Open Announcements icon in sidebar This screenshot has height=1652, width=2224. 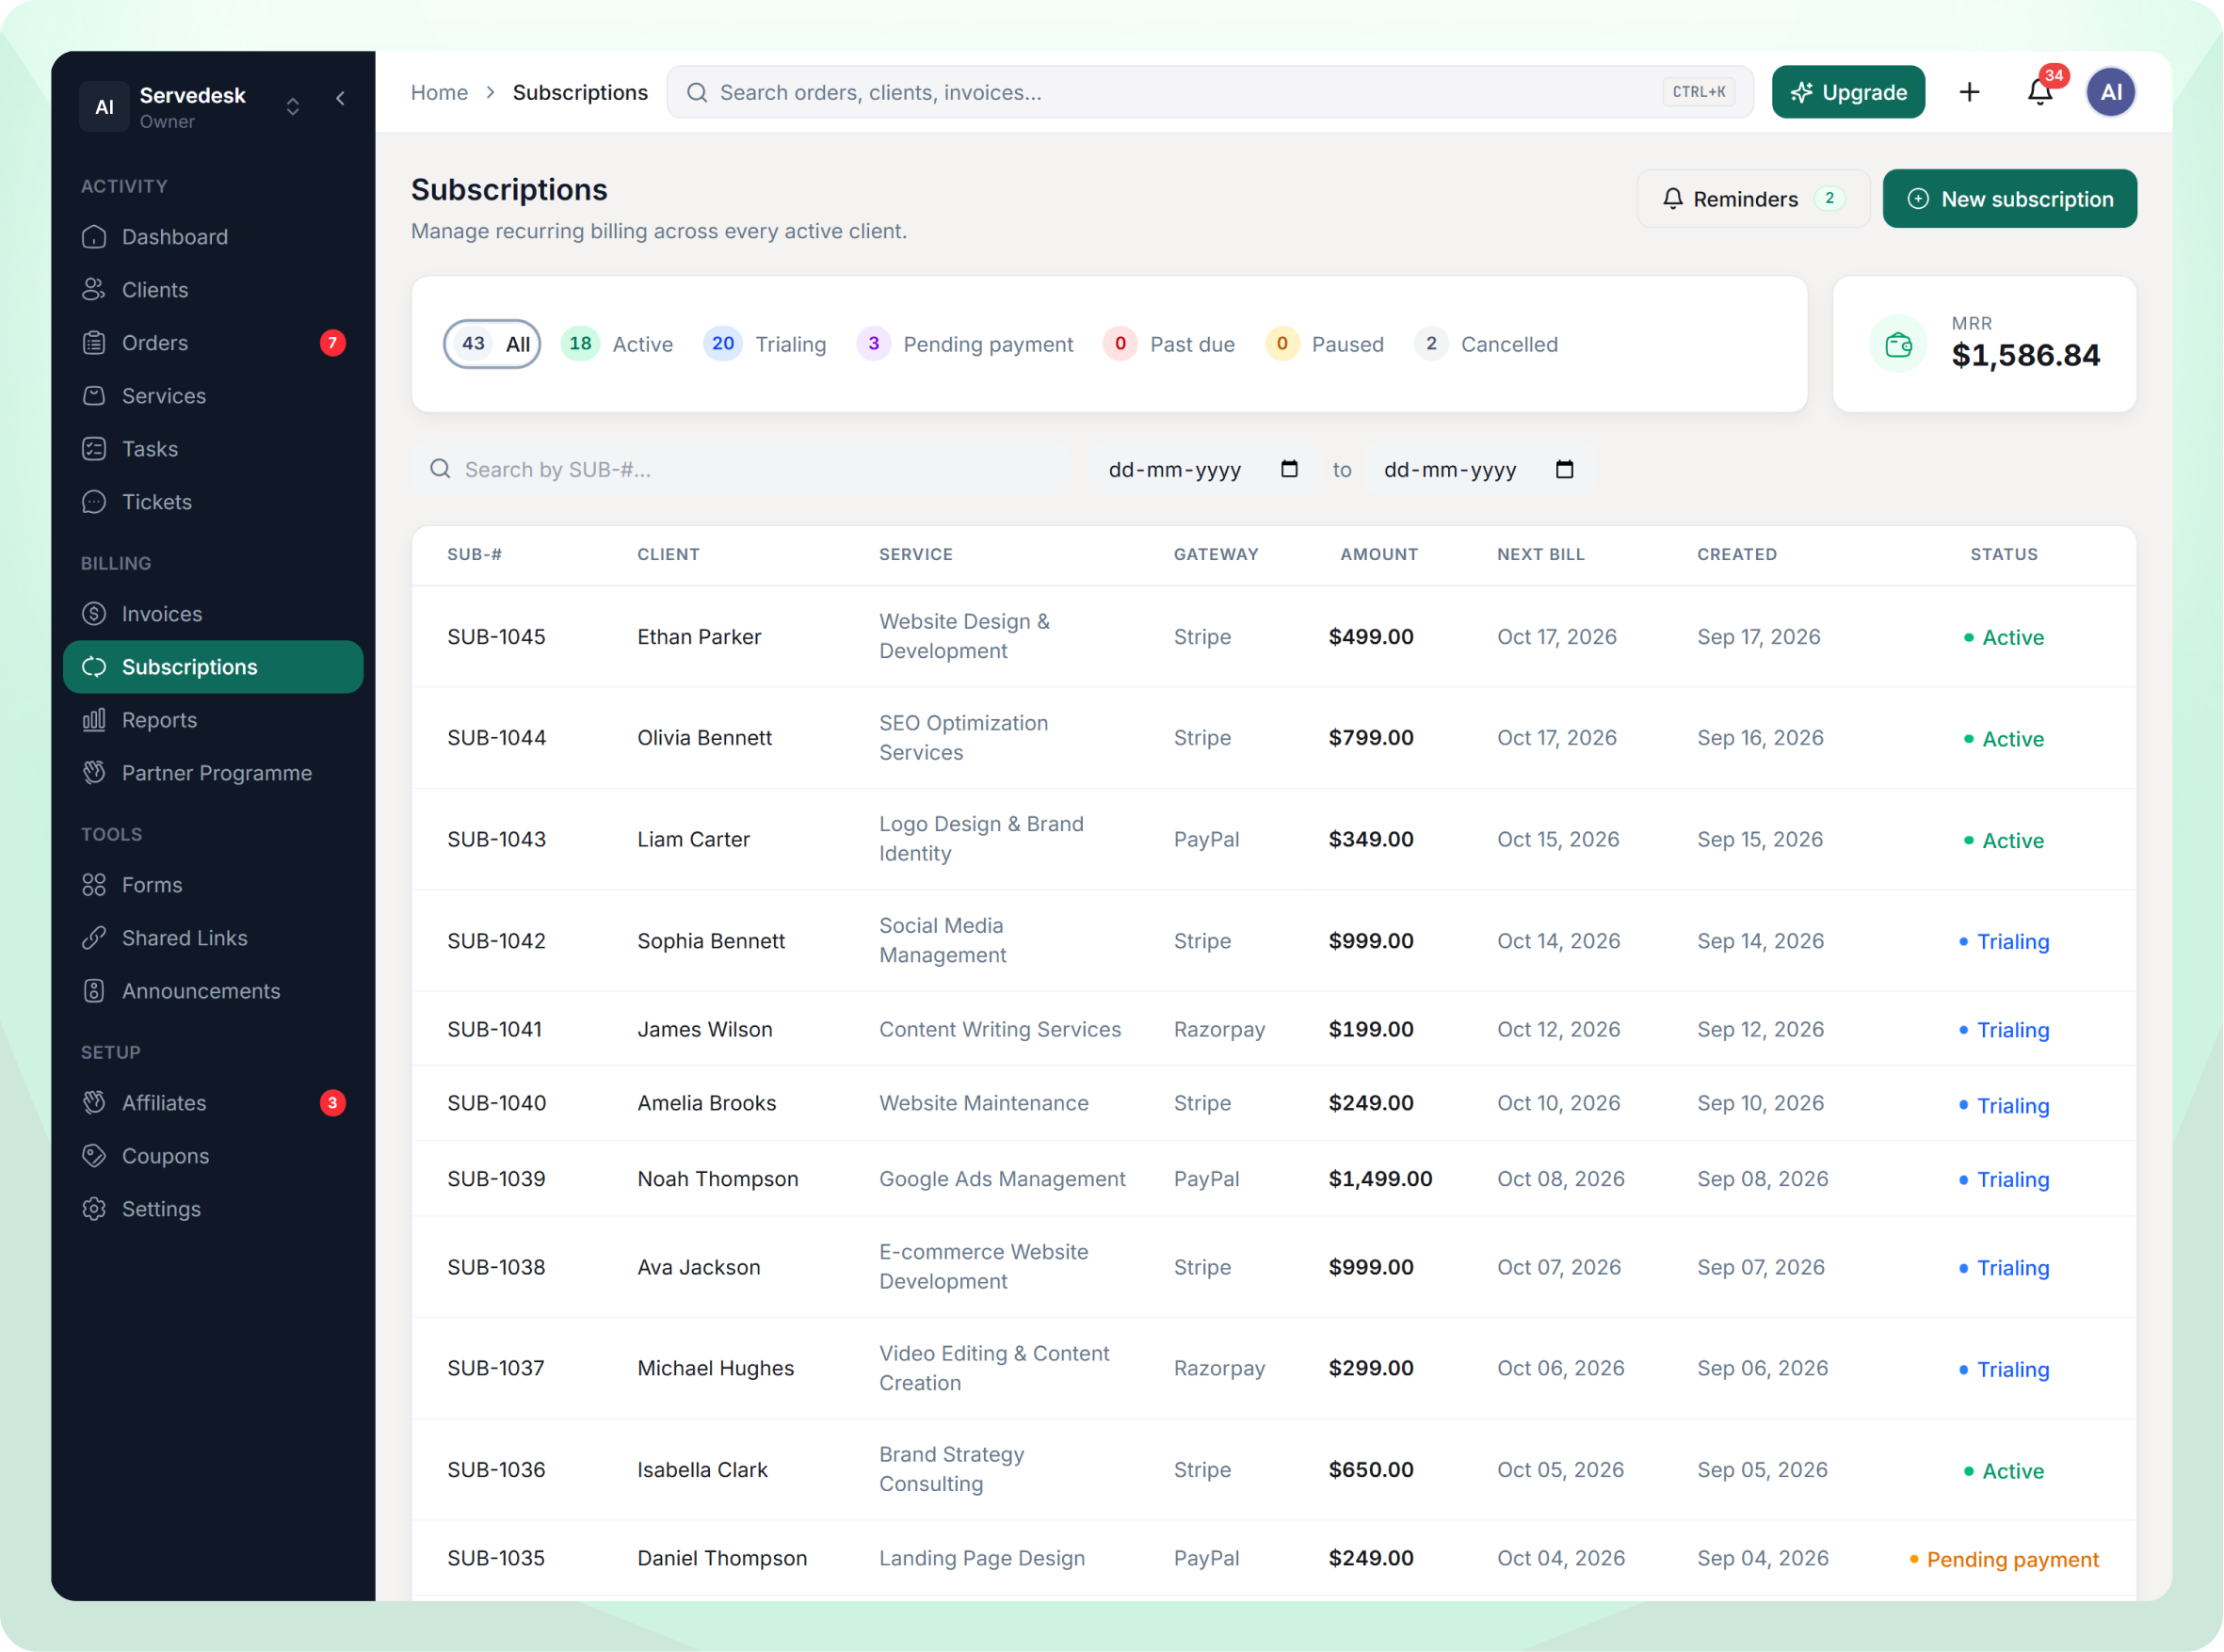coord(94,991)
